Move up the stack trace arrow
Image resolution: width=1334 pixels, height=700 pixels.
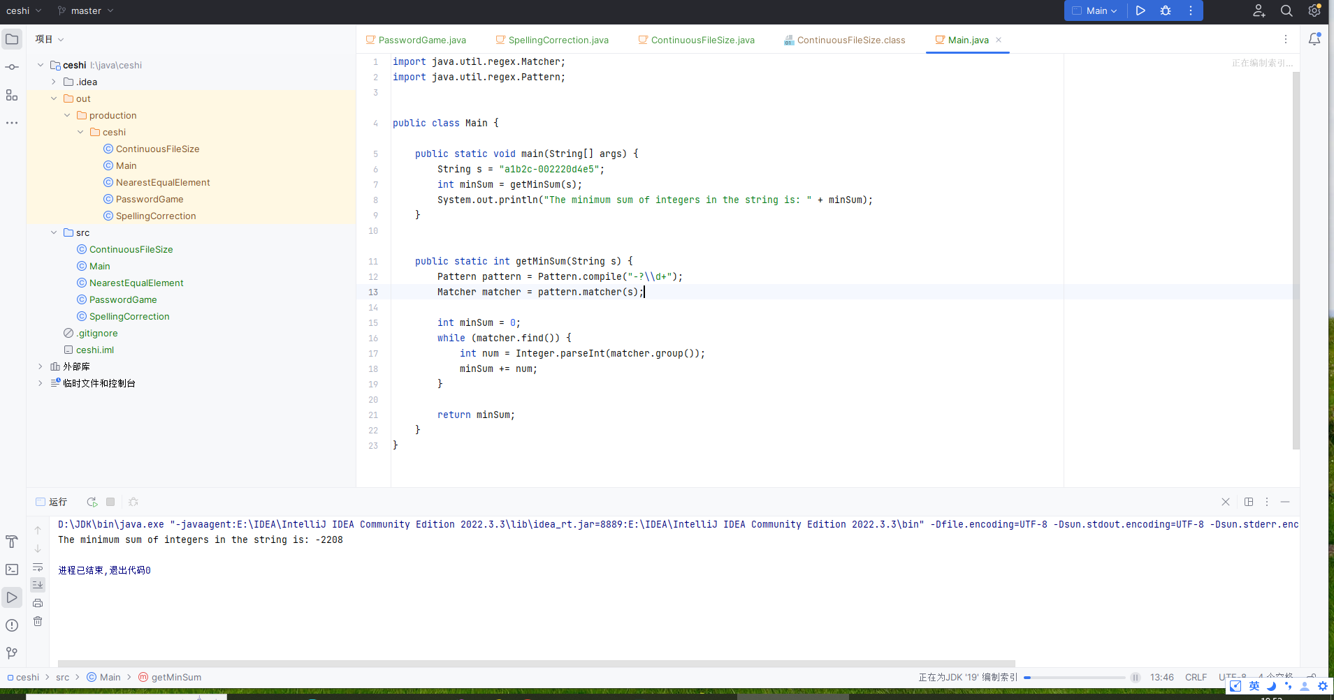(x=38, y=530)
